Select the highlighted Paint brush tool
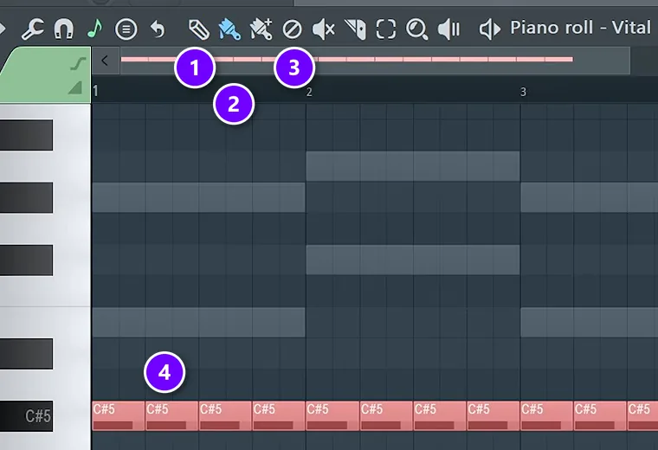Screen dimensions: 658x450 (x=229, y=29)
